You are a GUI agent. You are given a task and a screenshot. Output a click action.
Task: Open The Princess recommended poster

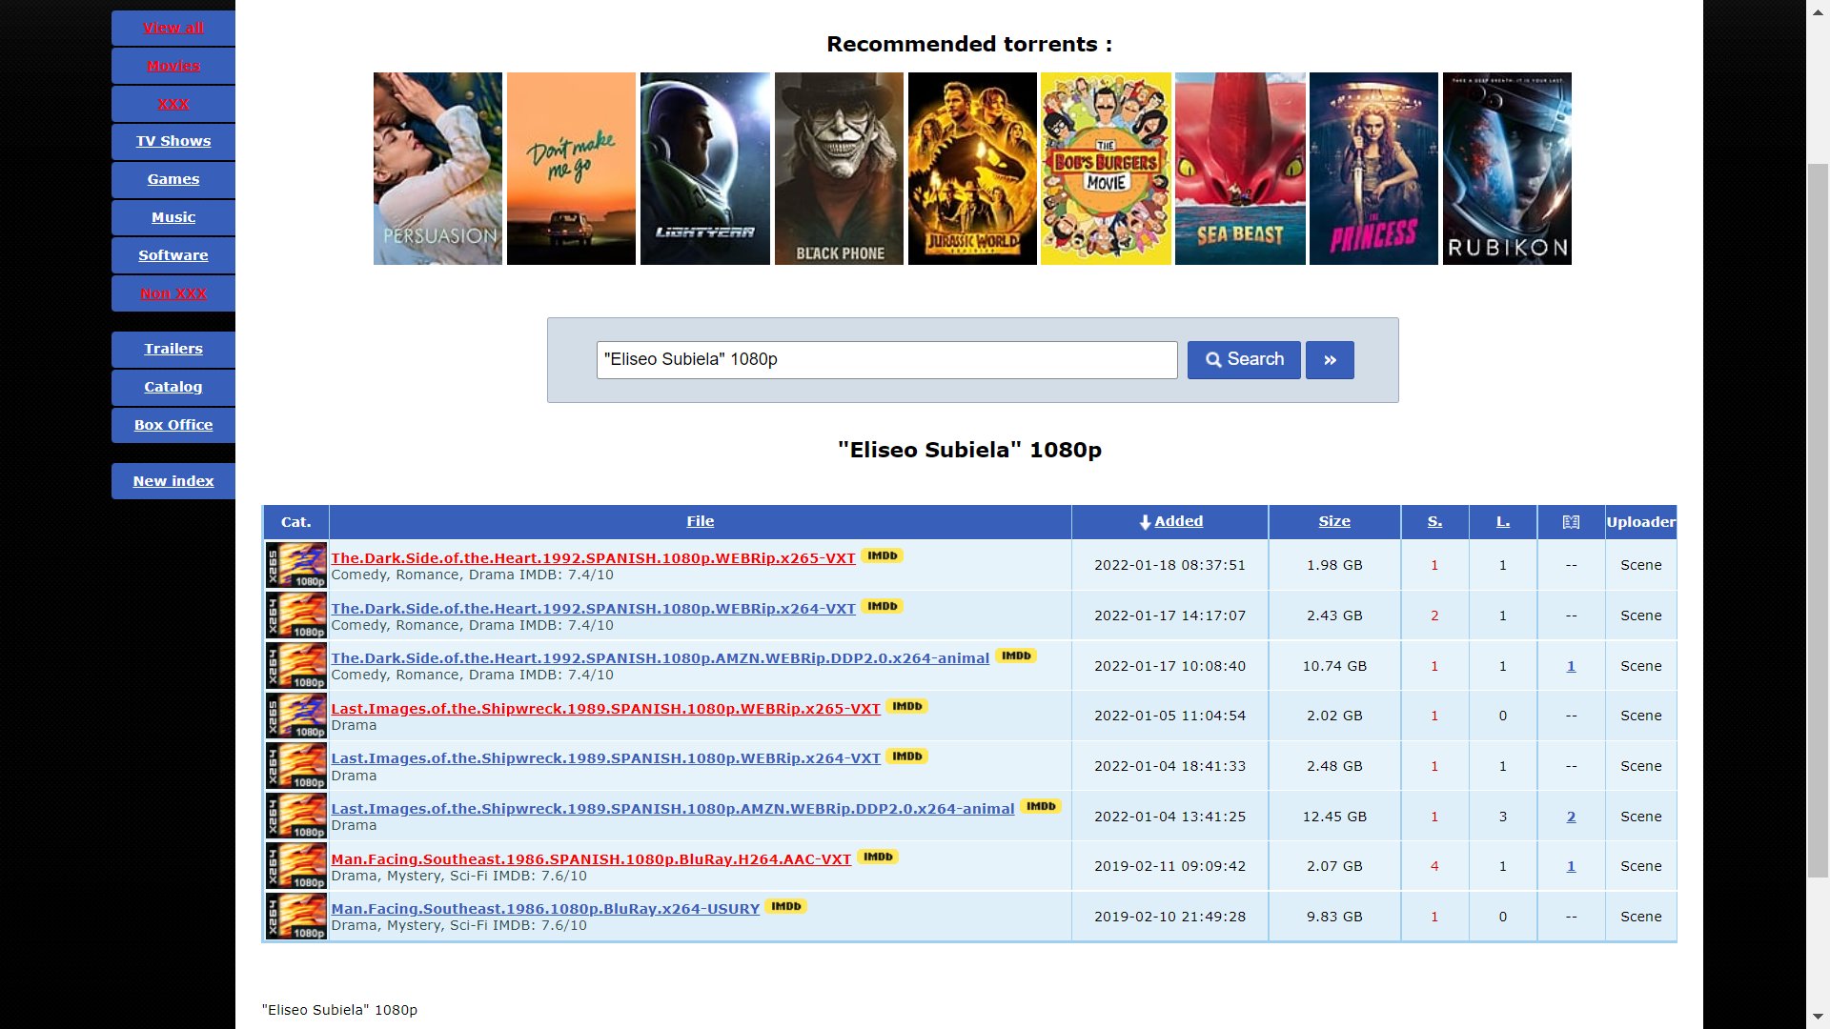(x=1373, y=169)
